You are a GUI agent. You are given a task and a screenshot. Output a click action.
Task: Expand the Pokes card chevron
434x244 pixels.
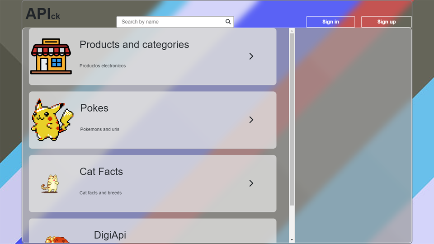click(251, 120)
